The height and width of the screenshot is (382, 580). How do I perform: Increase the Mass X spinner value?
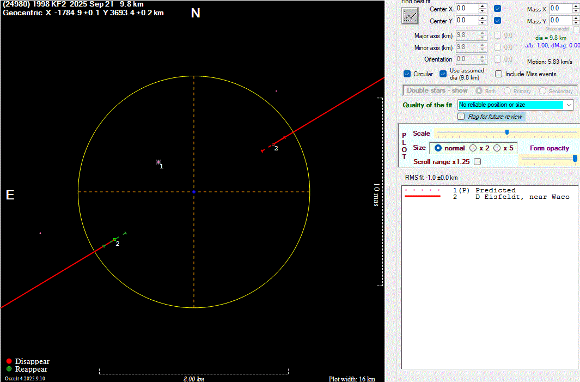576,6
